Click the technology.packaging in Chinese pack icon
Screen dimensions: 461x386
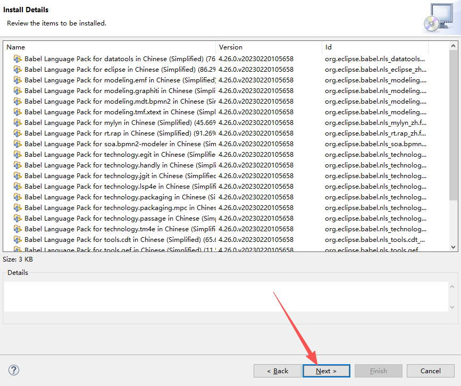coord(18,197)
